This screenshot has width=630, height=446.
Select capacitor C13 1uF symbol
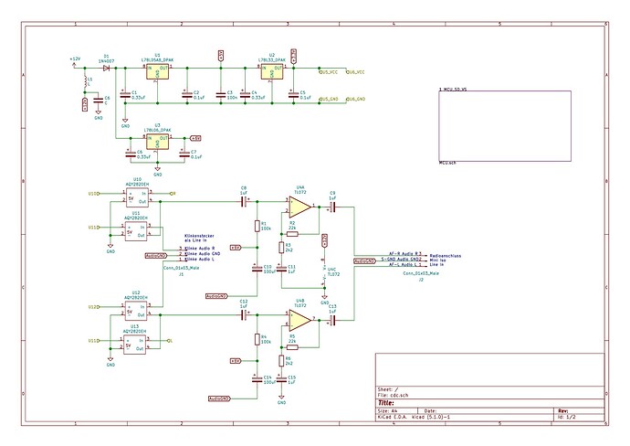click(x=332, y=320)
